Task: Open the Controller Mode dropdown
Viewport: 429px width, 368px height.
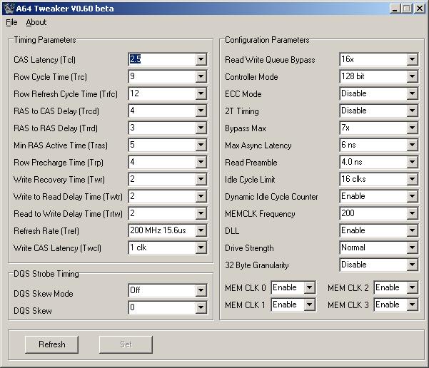Action: click(412, 76)
